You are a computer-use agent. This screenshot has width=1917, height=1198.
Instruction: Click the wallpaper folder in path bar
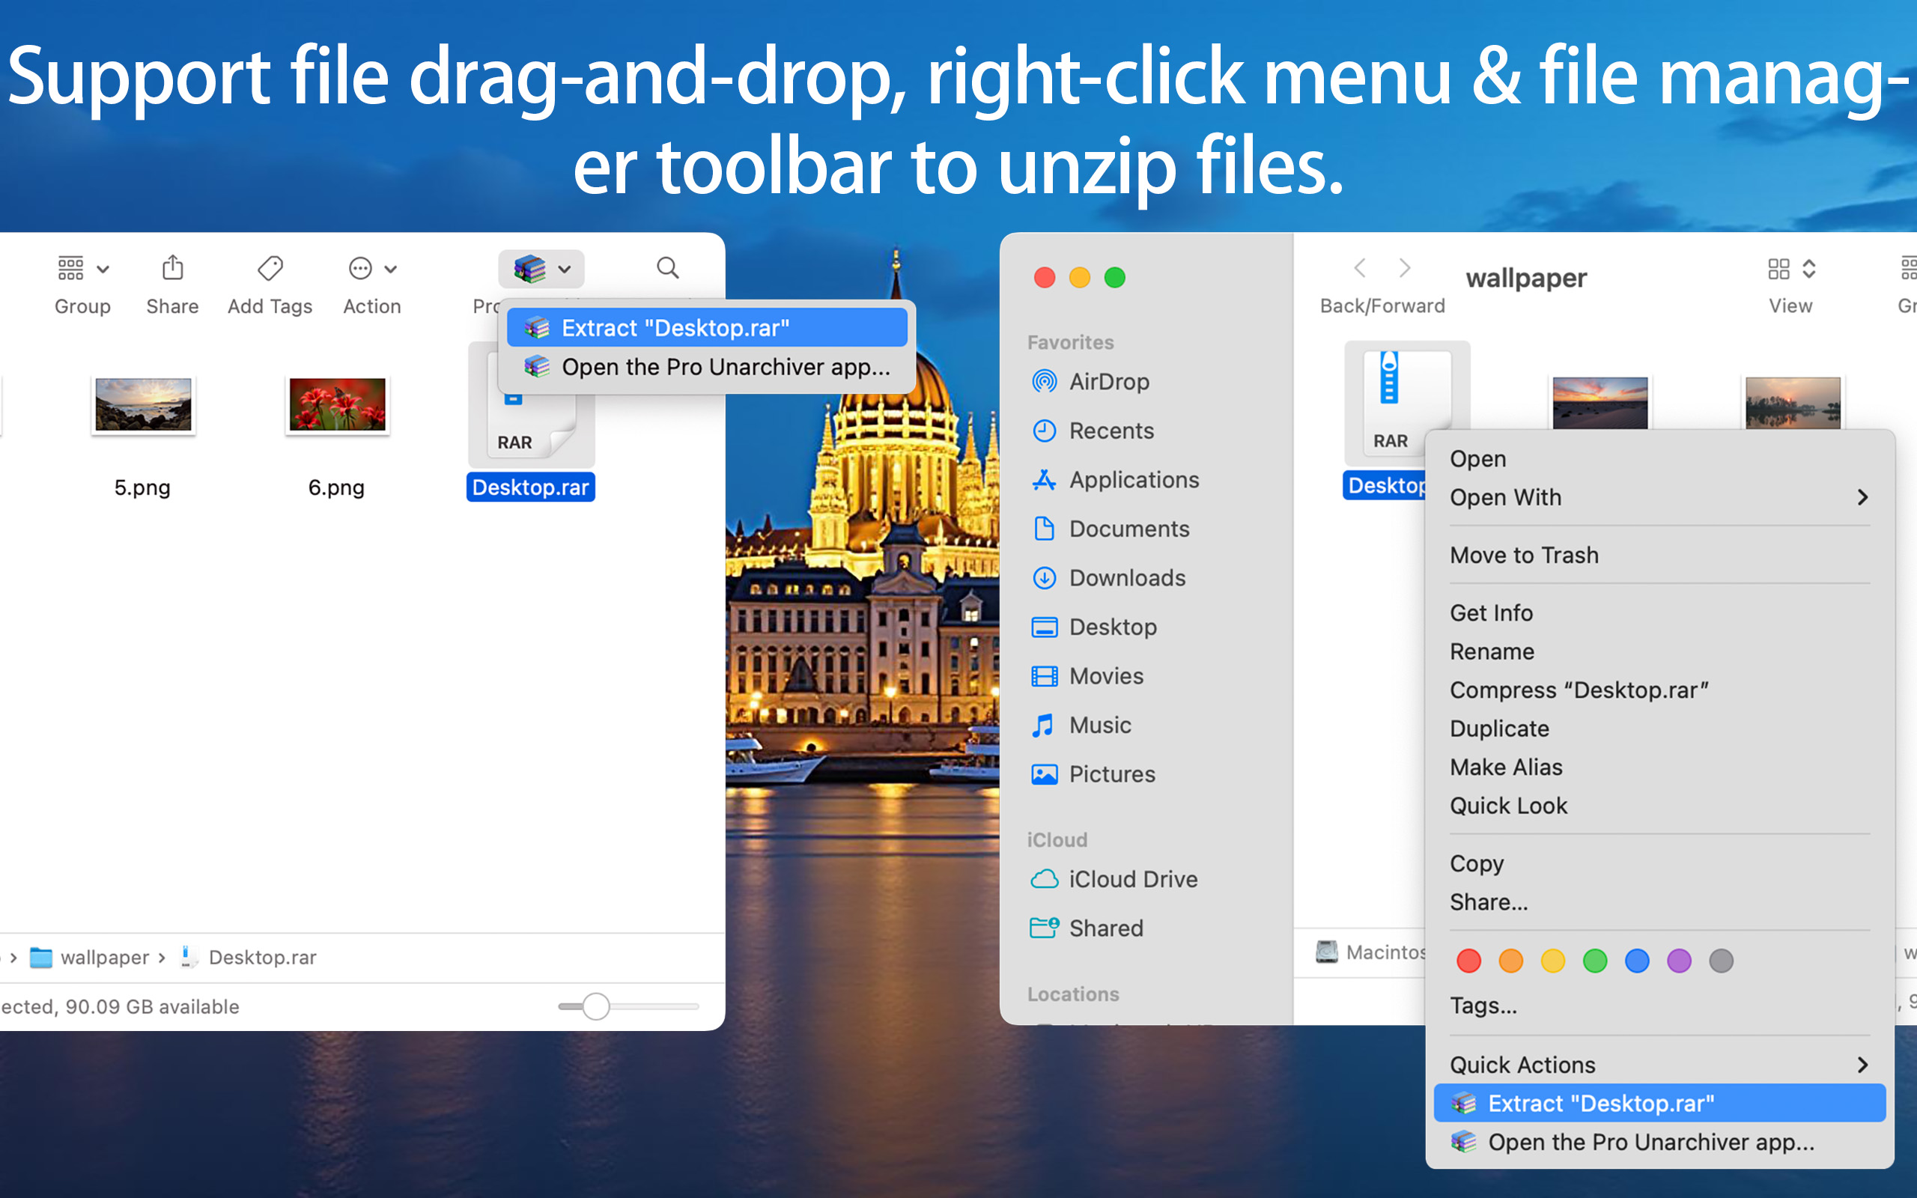90,957
